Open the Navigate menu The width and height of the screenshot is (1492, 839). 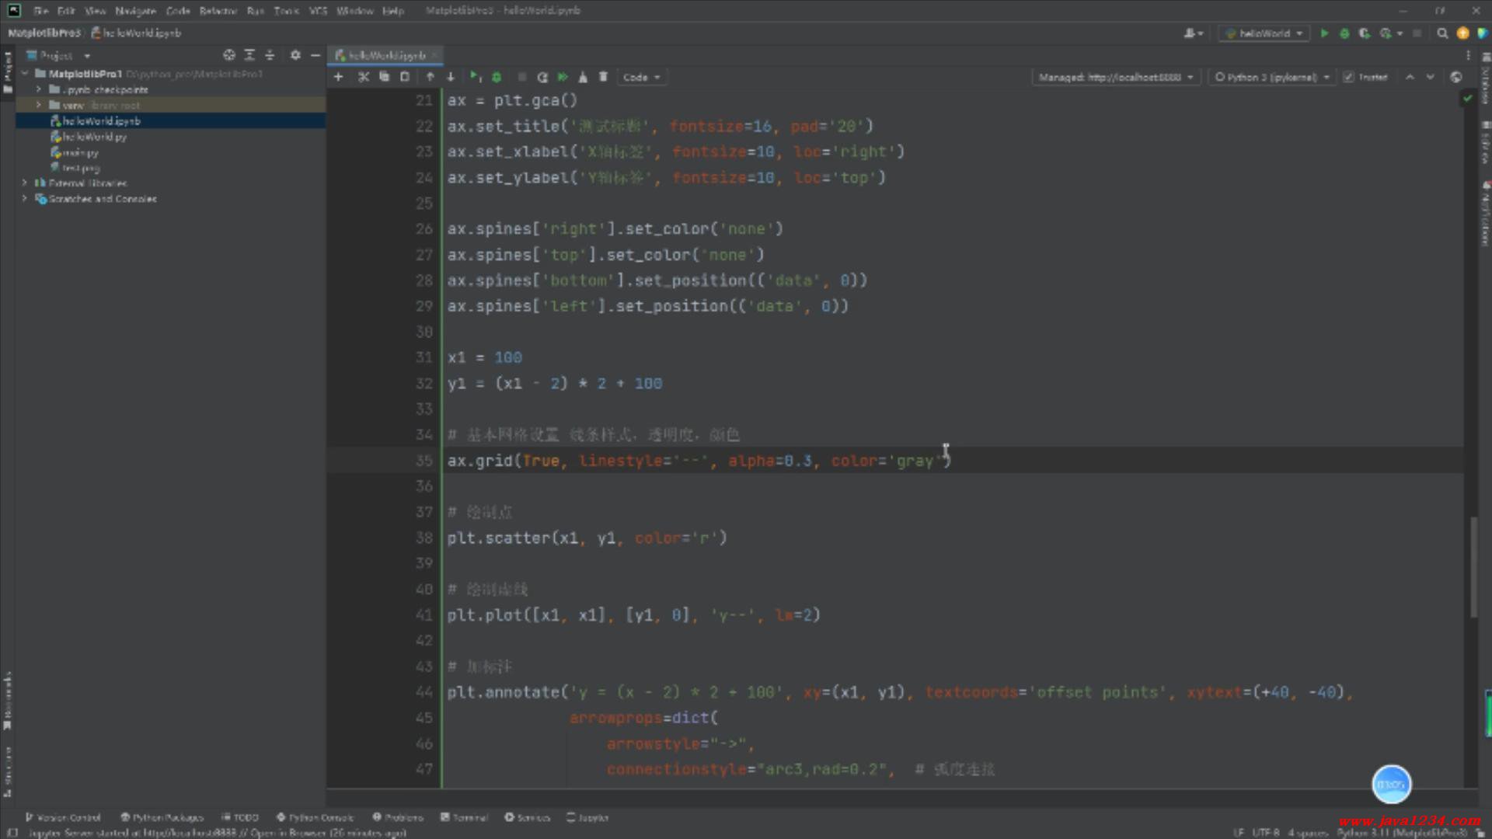pos(135,11)
